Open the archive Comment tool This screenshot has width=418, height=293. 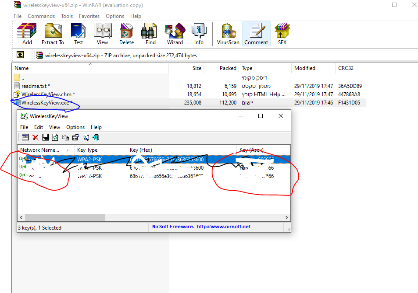(x=256, y=34)
